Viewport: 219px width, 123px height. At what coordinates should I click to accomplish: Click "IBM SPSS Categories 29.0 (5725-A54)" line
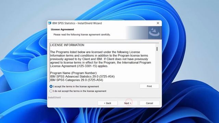76,80
